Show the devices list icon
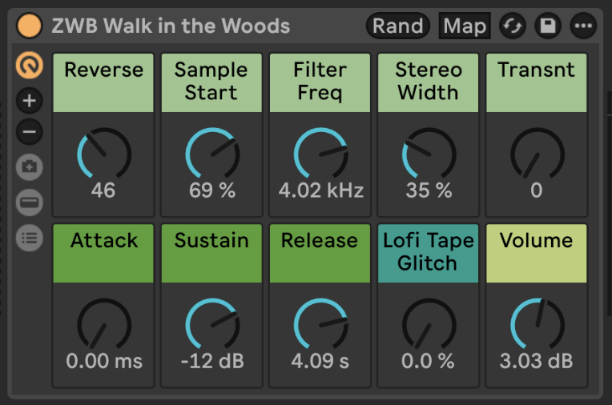 coord(30,238)
